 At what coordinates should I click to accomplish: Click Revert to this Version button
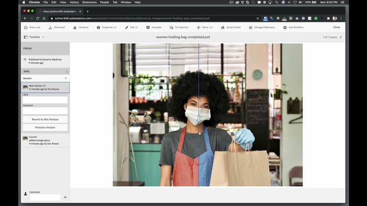point(45,119)
